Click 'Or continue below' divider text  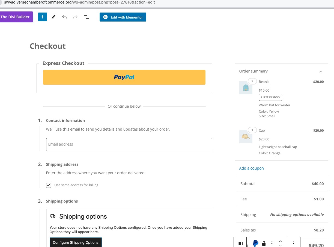(124, 106)
